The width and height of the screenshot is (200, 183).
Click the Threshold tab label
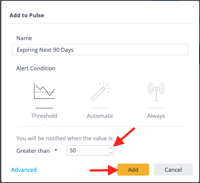(44, 116)
